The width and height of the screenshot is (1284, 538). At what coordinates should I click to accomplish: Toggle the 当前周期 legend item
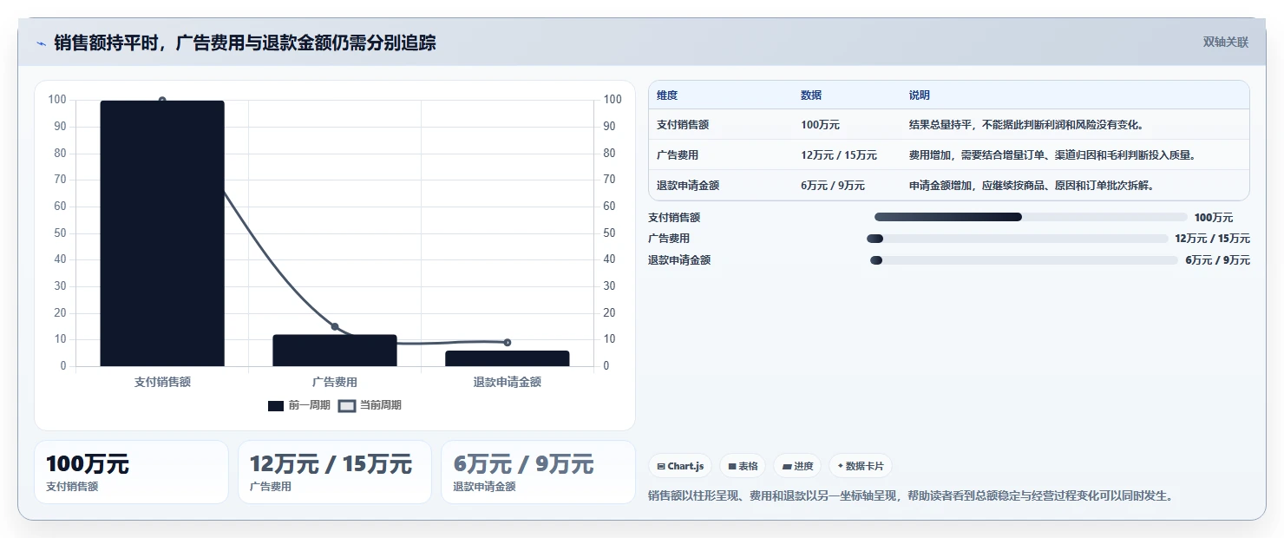(370, 405)
